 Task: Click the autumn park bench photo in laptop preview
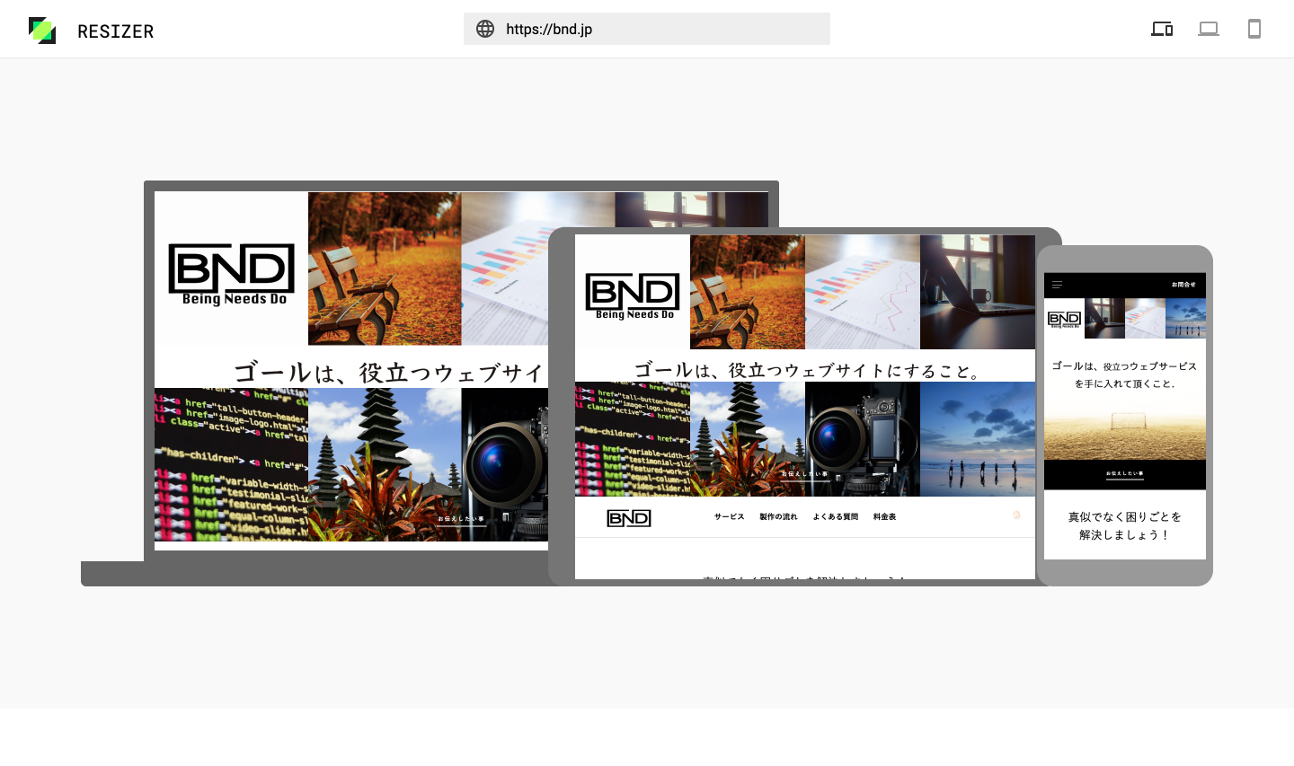385,269
